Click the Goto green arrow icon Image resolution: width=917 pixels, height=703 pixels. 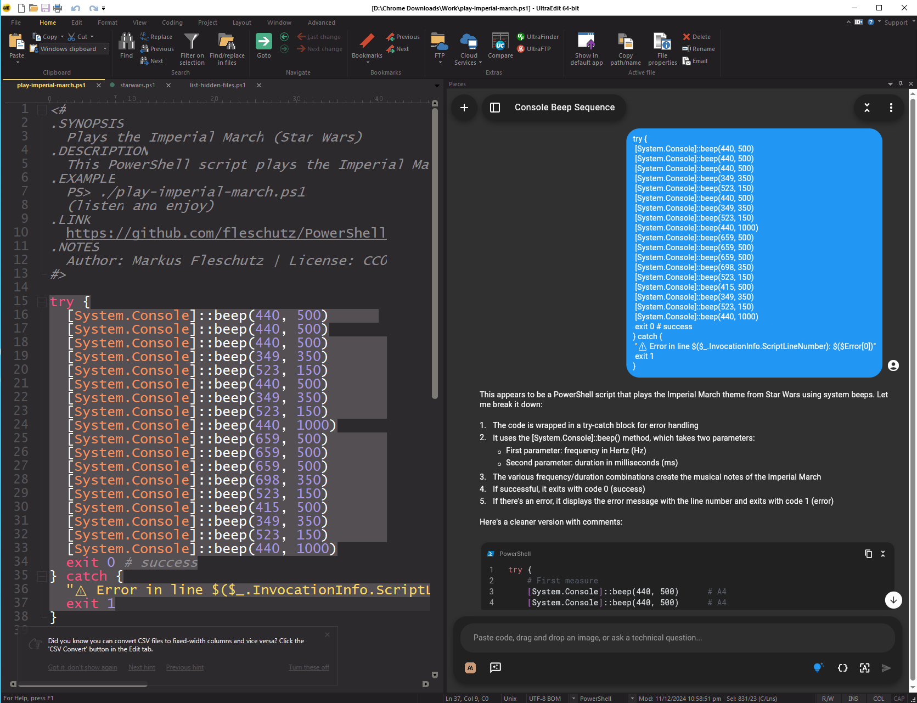264,42
